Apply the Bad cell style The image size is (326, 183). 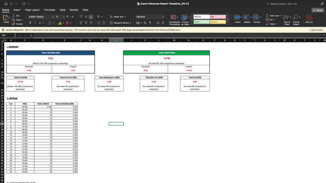(x=218, y=17)
